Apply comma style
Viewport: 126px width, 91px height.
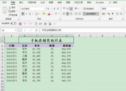(112, 14)
